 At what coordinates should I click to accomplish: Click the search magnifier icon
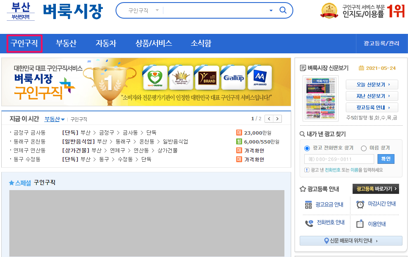coord(283,11)
